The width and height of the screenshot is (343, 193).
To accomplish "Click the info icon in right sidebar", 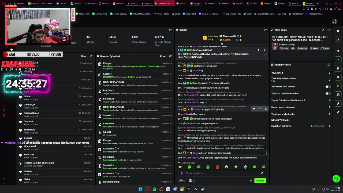I will pyautogui.click(x=338, y=31).
